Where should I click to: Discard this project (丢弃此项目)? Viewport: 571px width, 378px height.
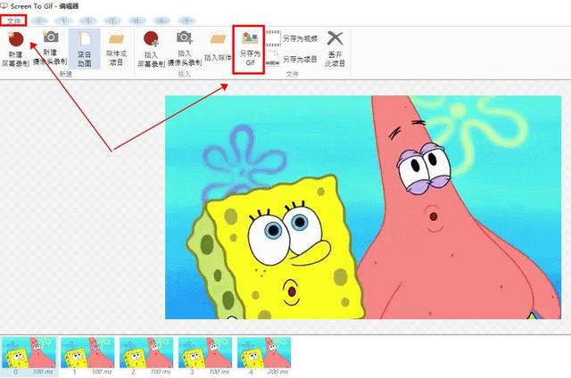tap(335, 49)
